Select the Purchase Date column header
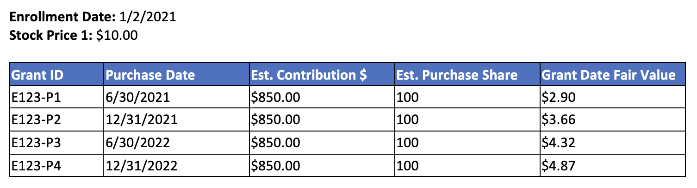Screen dimensions: 697x188 coord(176,74)
